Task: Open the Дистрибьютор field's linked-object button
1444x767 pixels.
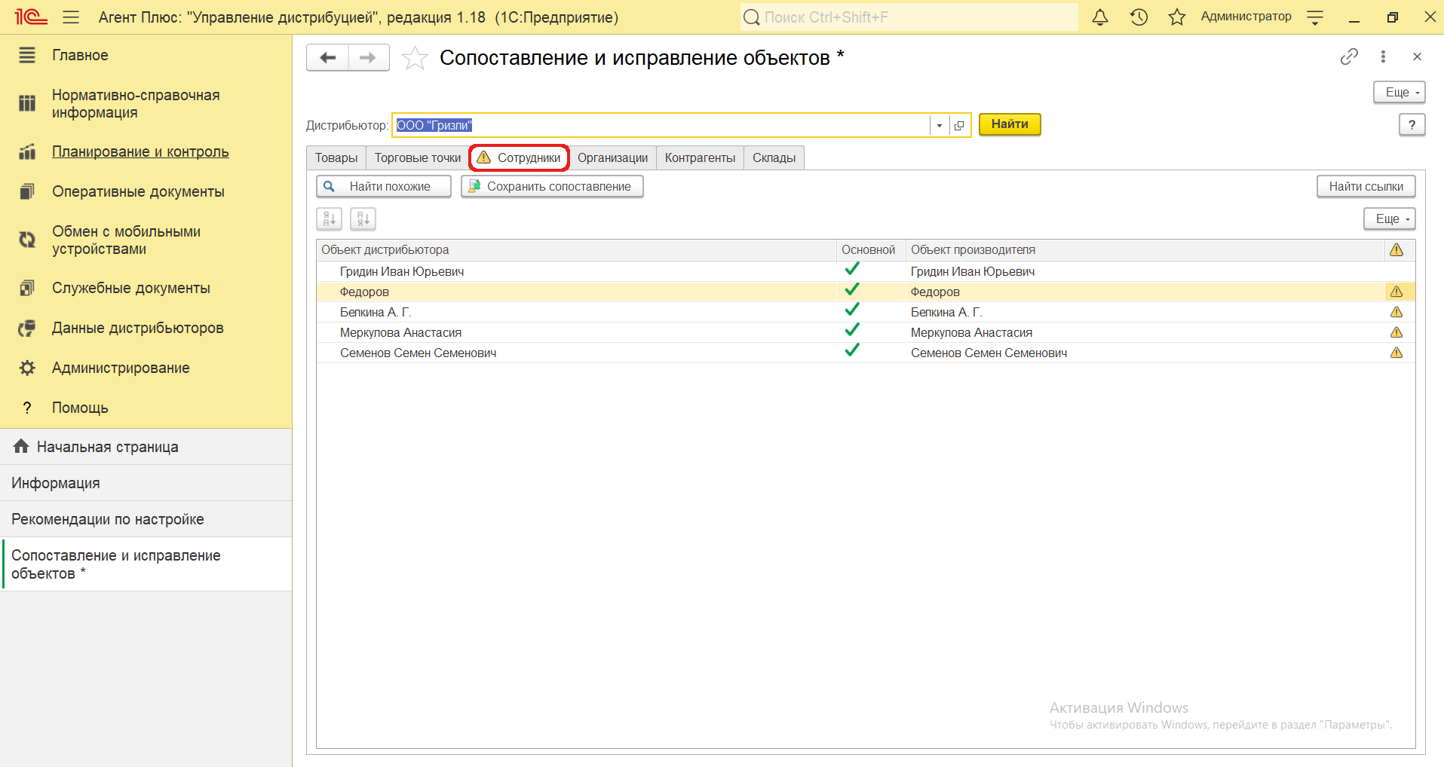Action: pyautogui.click(x=959, y=126)
